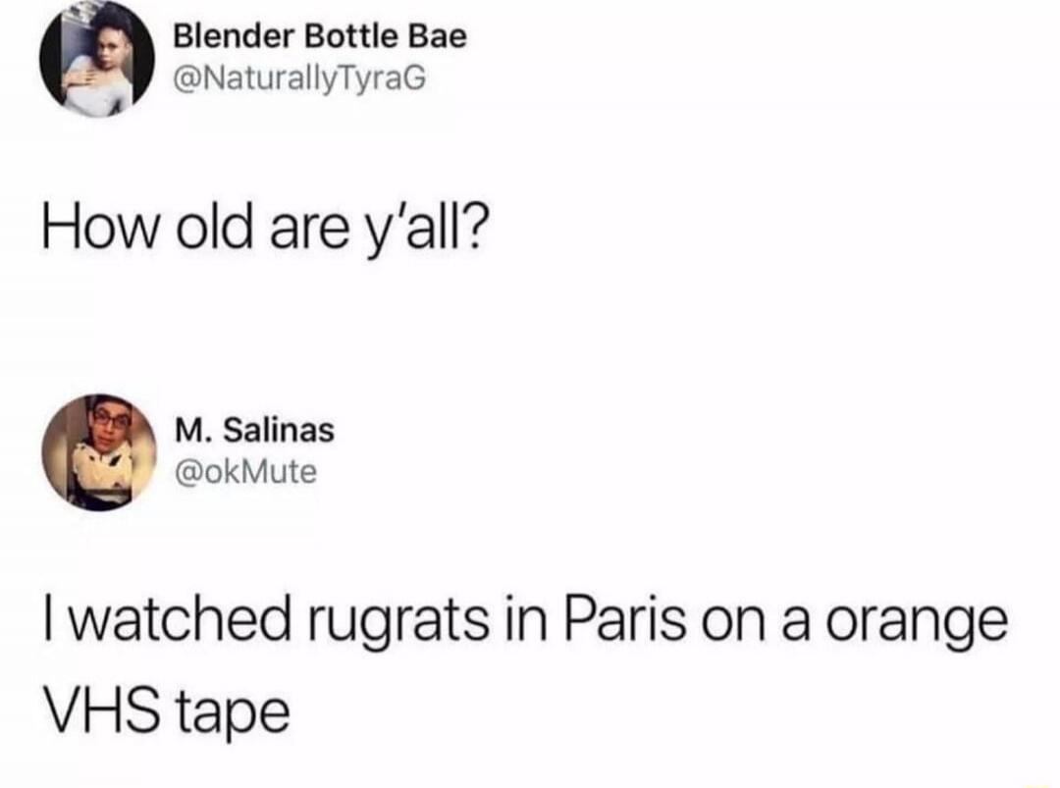Click the word "Salinas" in reply author

coord(279,430)
